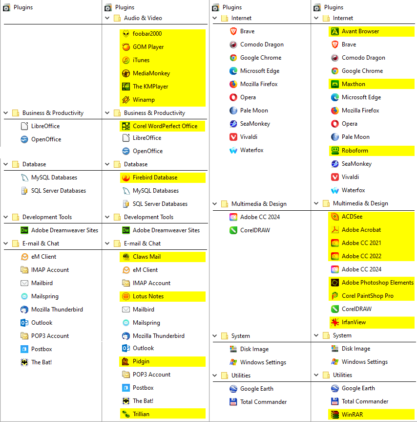The image size is (417, 422).
Task: Select the ACDSee icon
Action: [x=335, y=217]
